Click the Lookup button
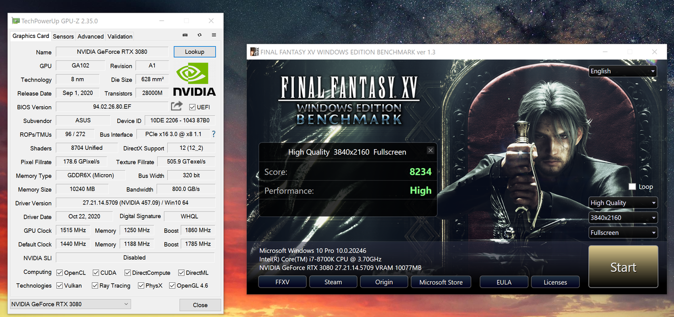 (194, 52)
